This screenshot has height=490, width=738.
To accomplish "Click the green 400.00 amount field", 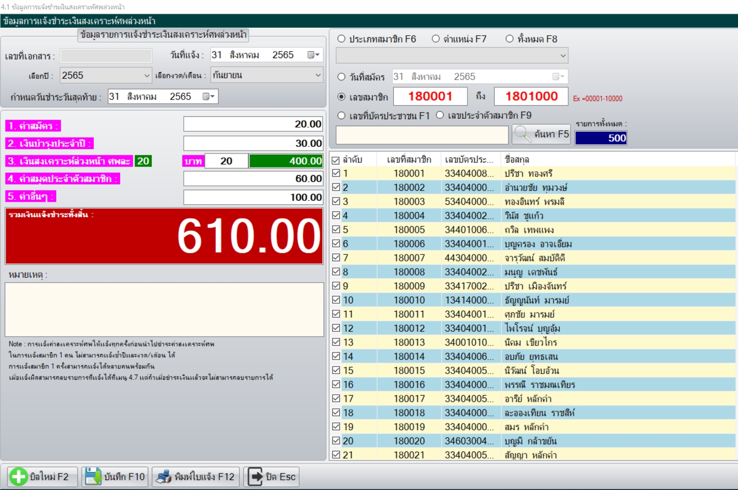I will tap(286, 161).
